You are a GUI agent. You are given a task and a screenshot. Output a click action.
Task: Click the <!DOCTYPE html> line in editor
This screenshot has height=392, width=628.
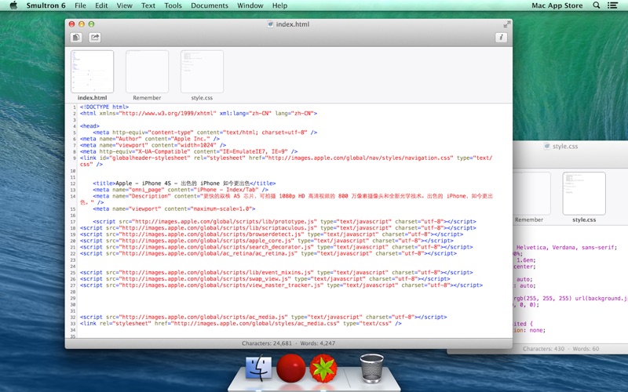[104, 107]
